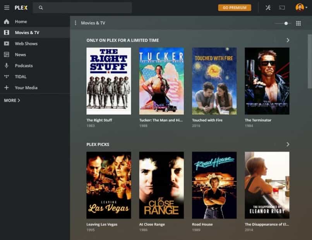Image resolution: width=312 pixels, height=240 pixels.
Task: Click the 'PLEX PICKS' heading
Action: 98,144
